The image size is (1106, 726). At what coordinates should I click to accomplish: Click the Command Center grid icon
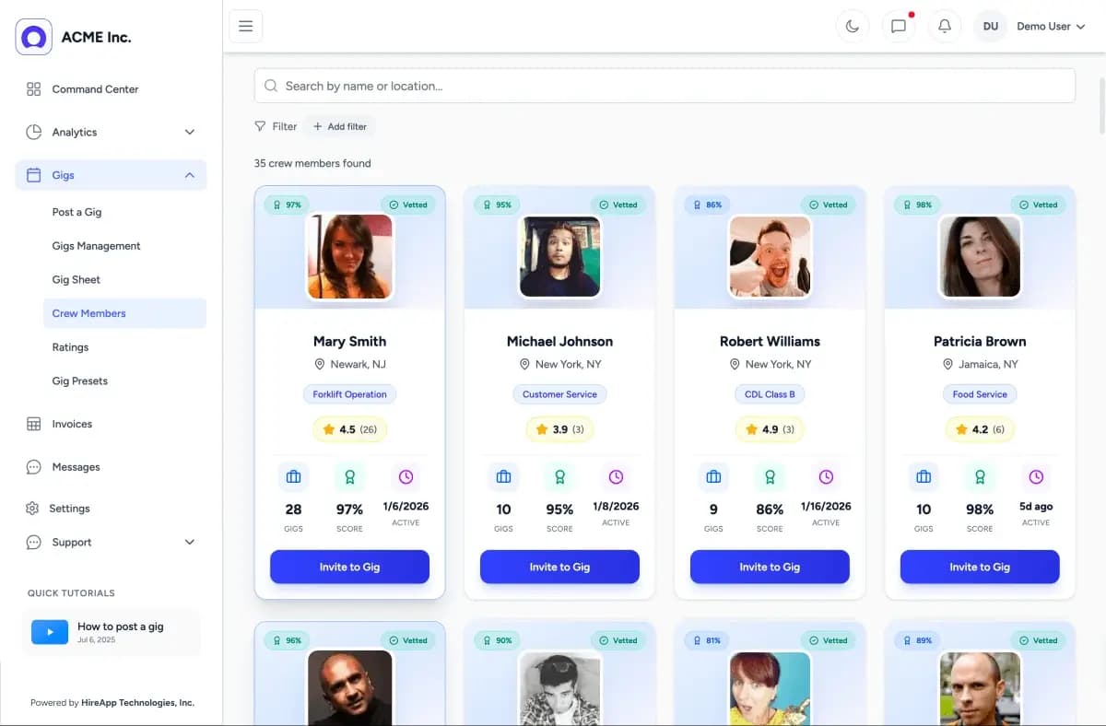34,89
